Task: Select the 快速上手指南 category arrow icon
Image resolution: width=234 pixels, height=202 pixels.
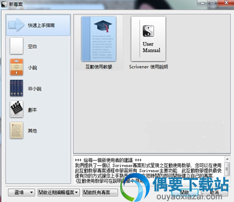Action: 16,25
